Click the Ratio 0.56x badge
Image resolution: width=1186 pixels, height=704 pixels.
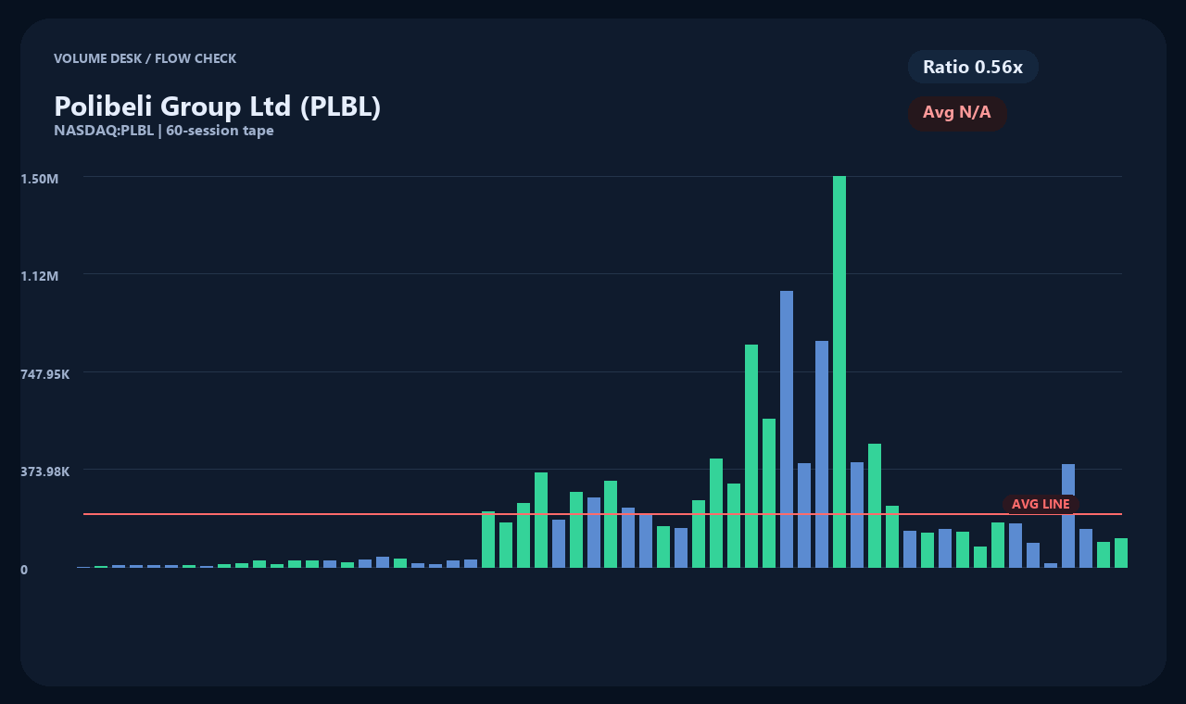click(x=973, y=67)
